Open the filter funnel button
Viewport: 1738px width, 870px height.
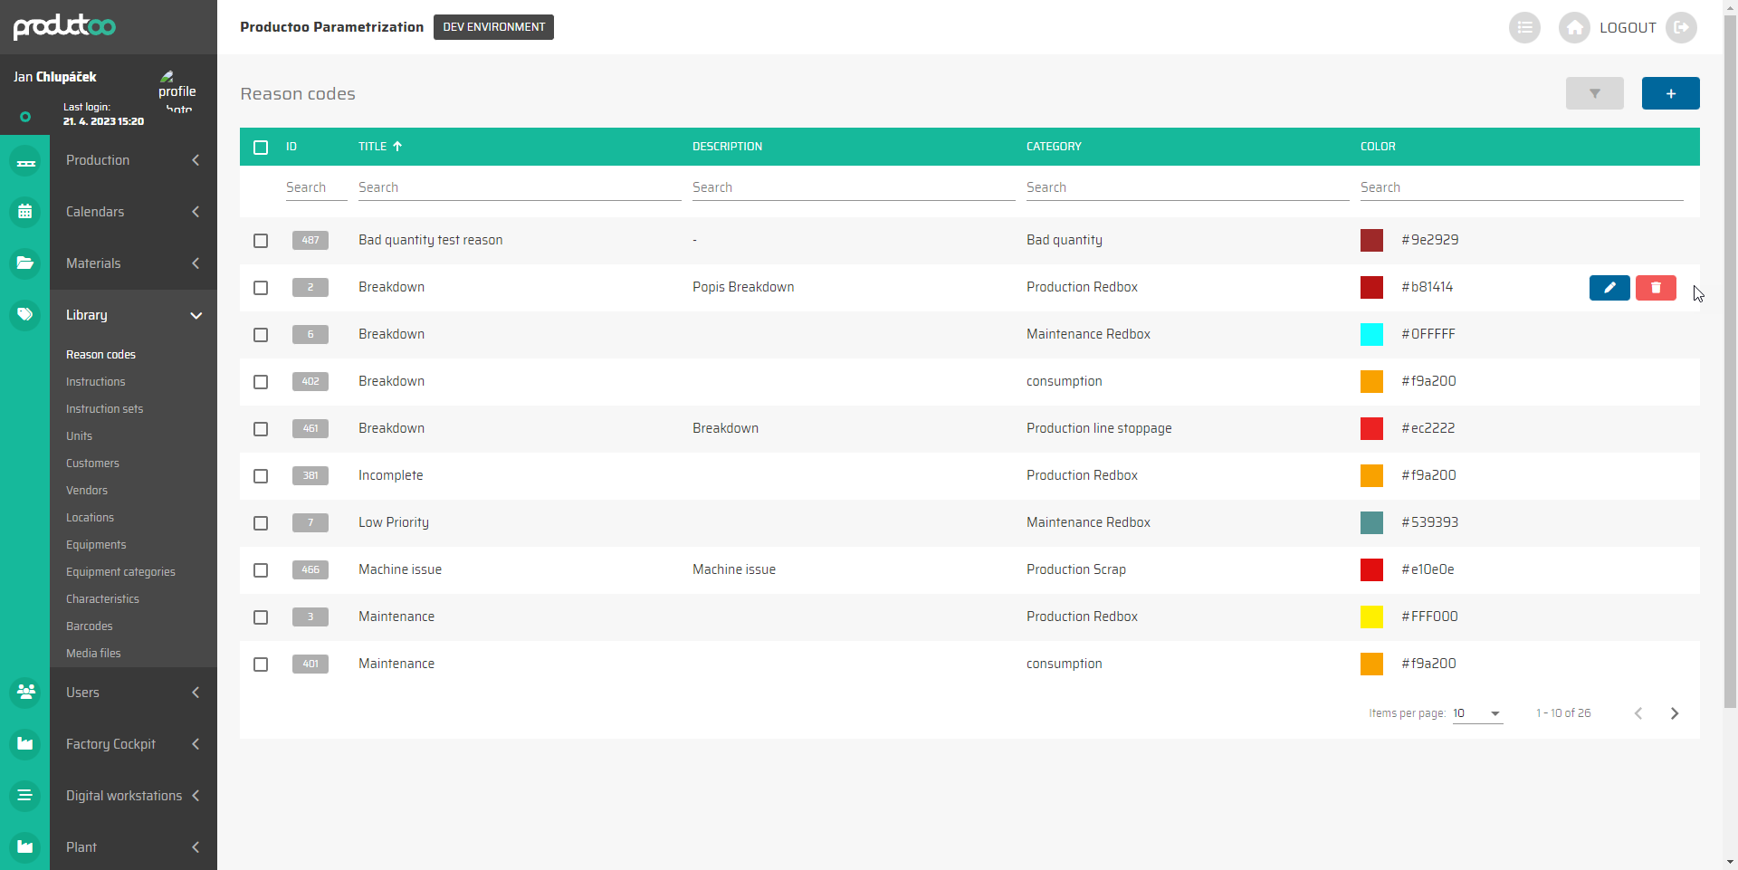click(1594, 93)
